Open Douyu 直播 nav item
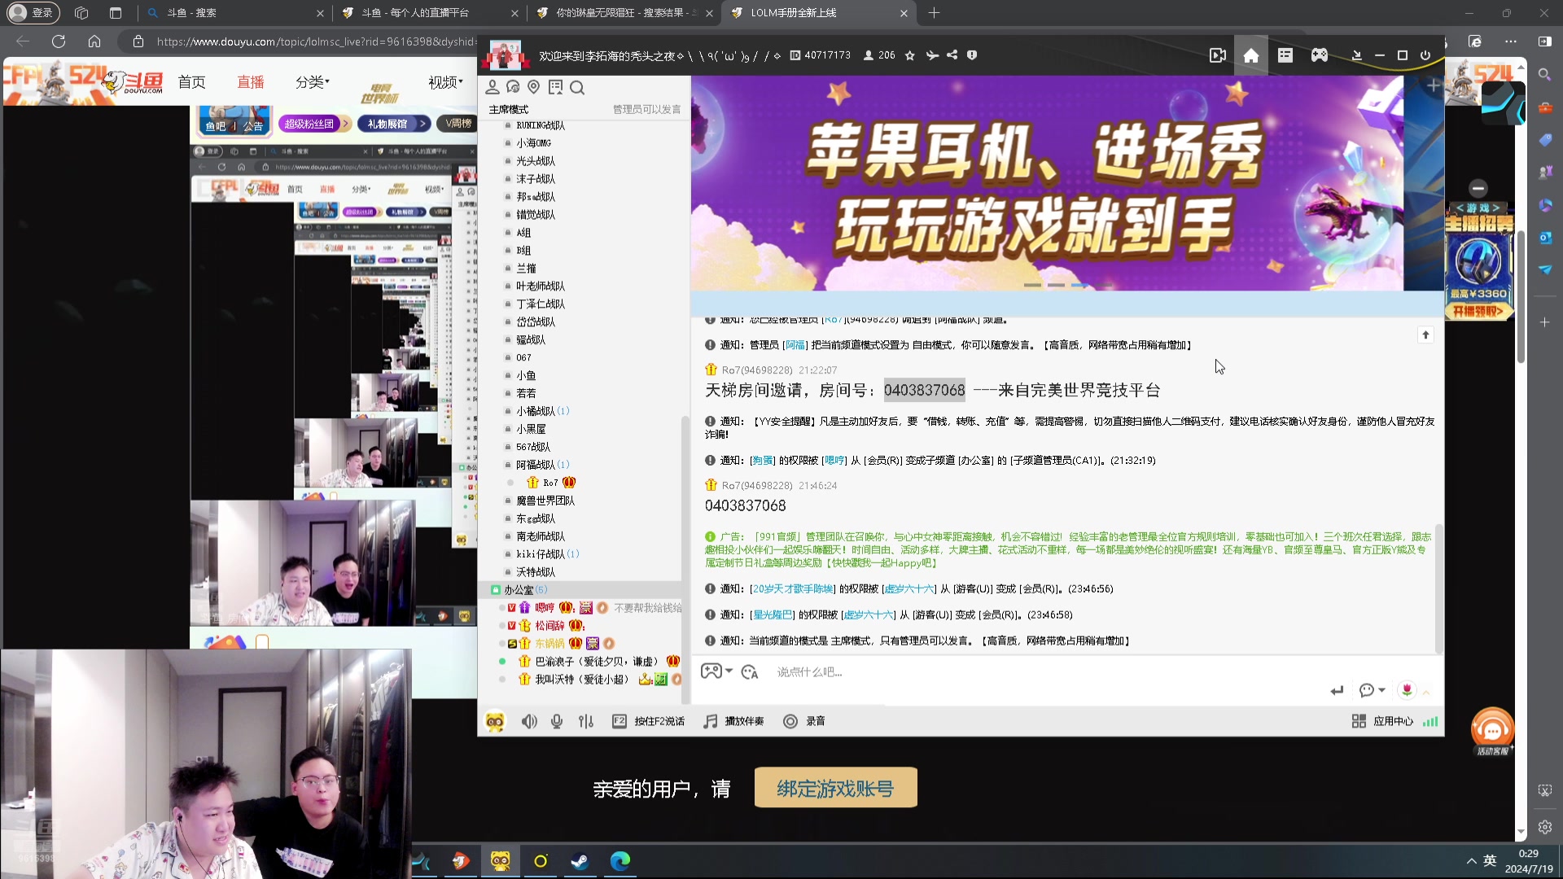 point(251,82)
